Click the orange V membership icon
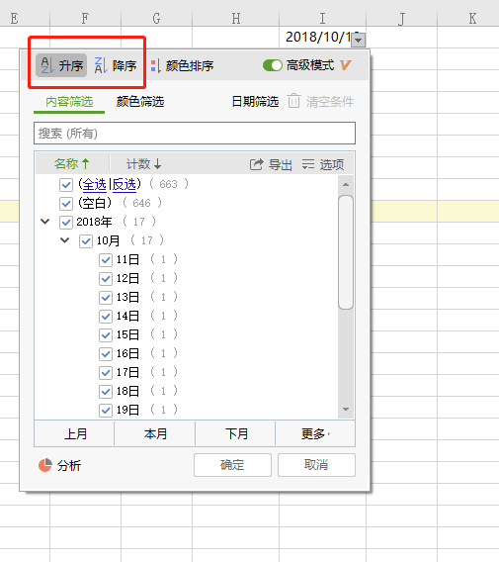This screenshot has height=562, width=499. point(346,65)
